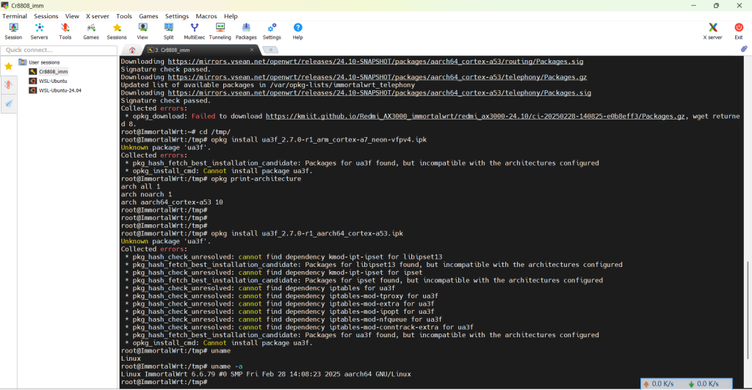Switch to the home tab

(132, 50)
